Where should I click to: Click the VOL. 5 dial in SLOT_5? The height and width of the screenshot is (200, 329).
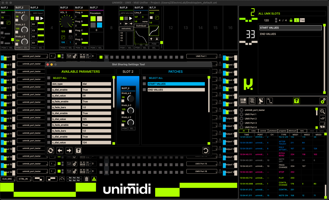pos(66,21)
